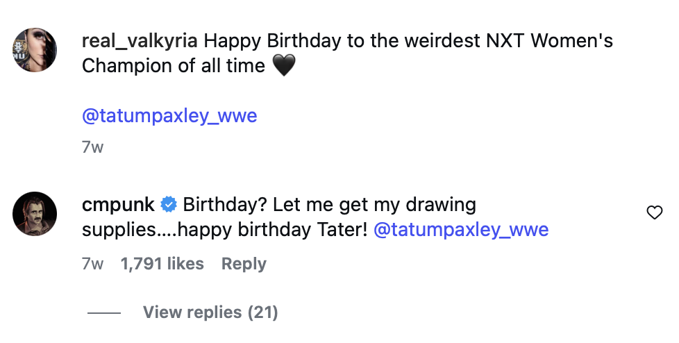Open @tatumpaxley_wwe mention in the caption
The width and height of the screenshot is (679, 343).
pos(169,115)
